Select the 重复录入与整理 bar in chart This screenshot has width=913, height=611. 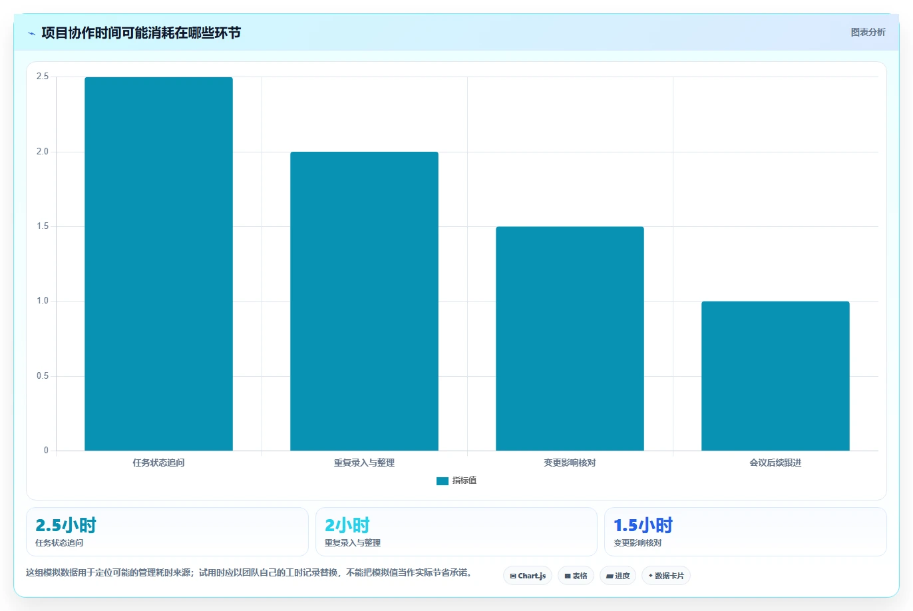tap(364, 301)
